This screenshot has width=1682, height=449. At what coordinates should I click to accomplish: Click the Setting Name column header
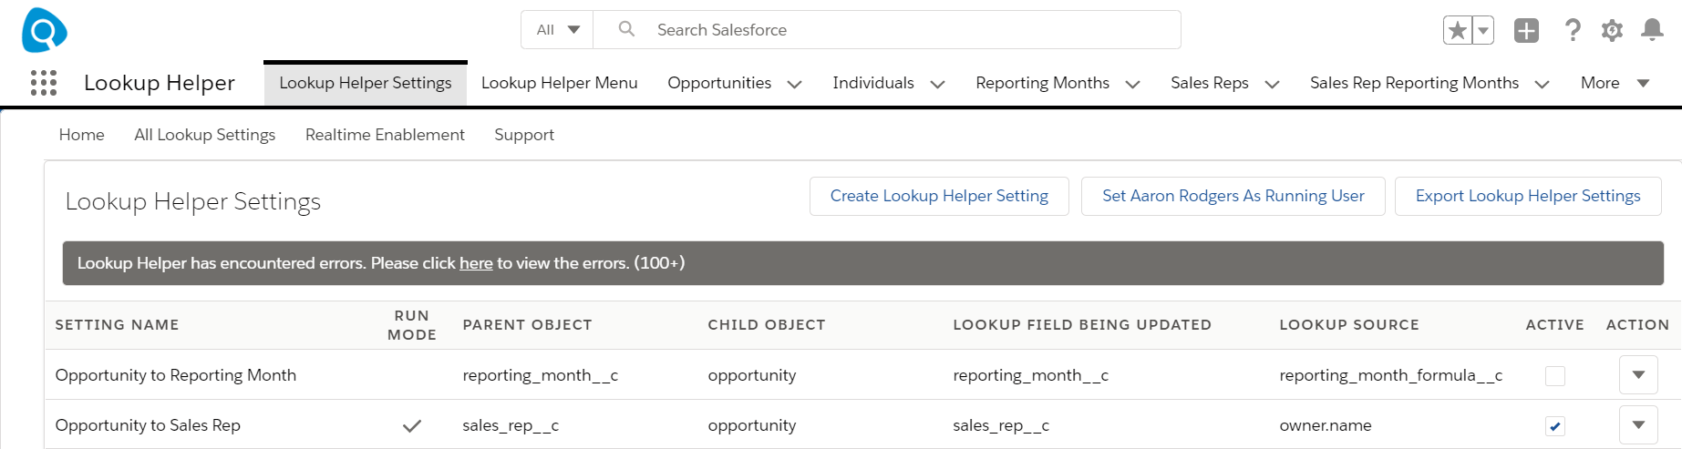[x=117, y=325]
